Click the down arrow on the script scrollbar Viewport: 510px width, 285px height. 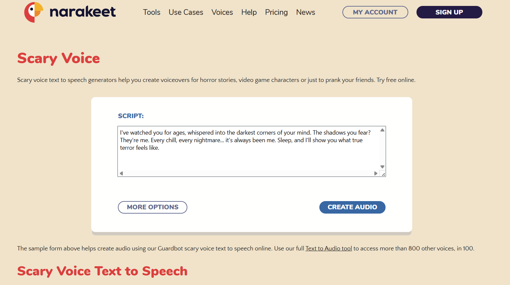point(382,167)
